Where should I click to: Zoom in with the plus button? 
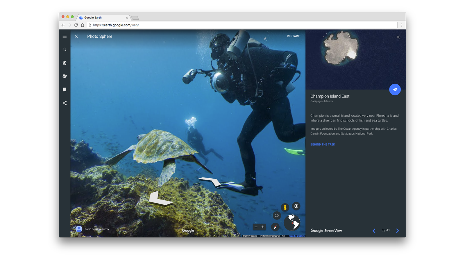tap(263, 227)
